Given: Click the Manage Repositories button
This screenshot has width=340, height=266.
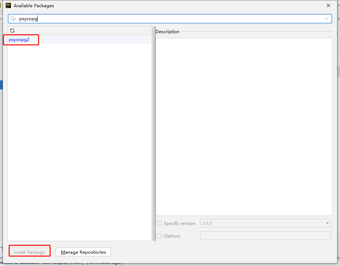Looking at the screenshot, I should click(83, 252).
